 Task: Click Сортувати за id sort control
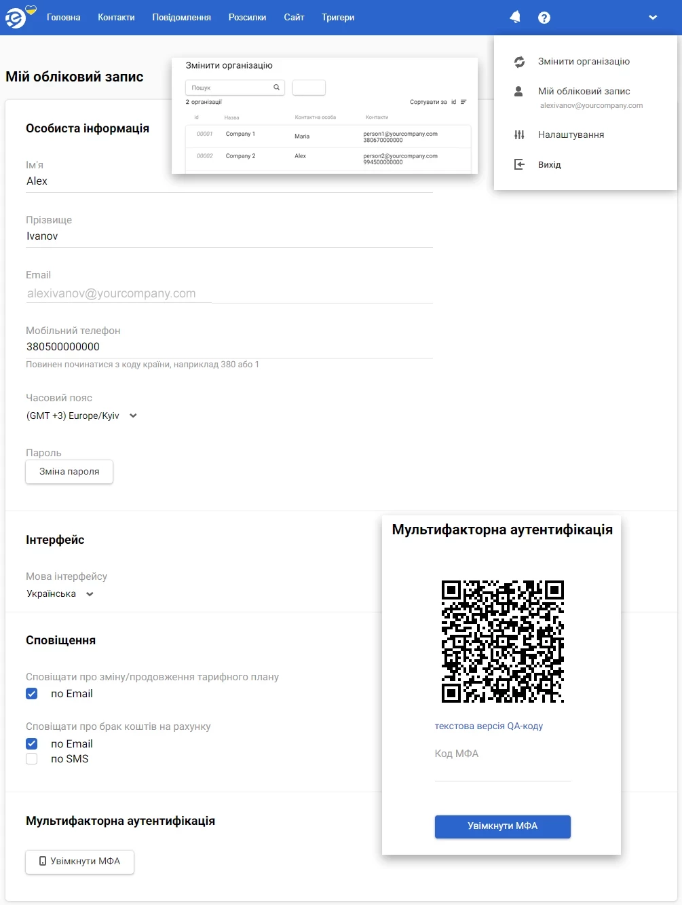(438, 102)
